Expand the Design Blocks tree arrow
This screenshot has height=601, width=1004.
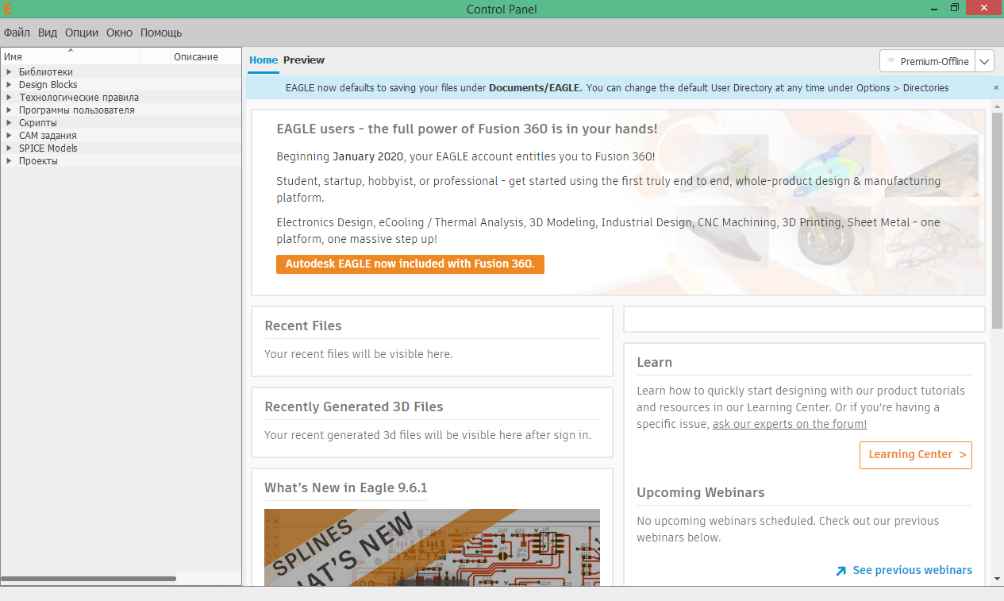tap(9, 85)
